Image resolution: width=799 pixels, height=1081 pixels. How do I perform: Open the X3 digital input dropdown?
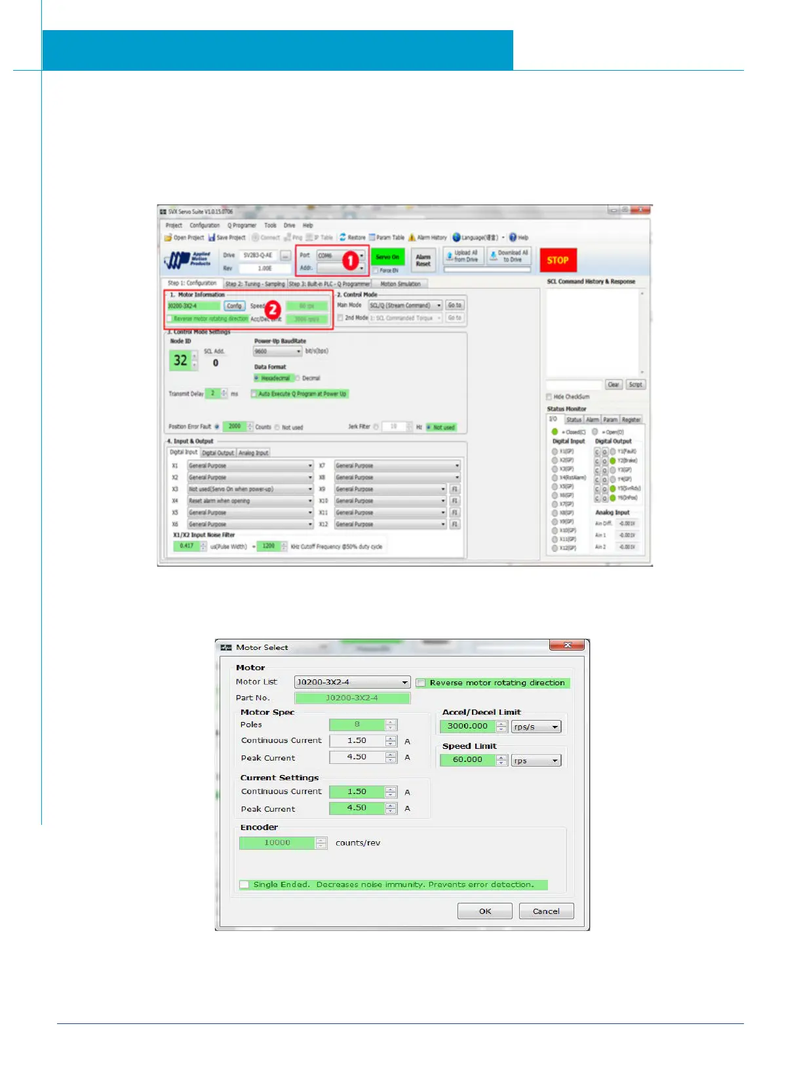coord(250,489)
